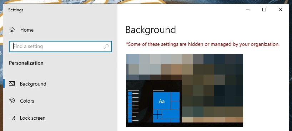Click the Background picture icon

click(x=12, y=84)
